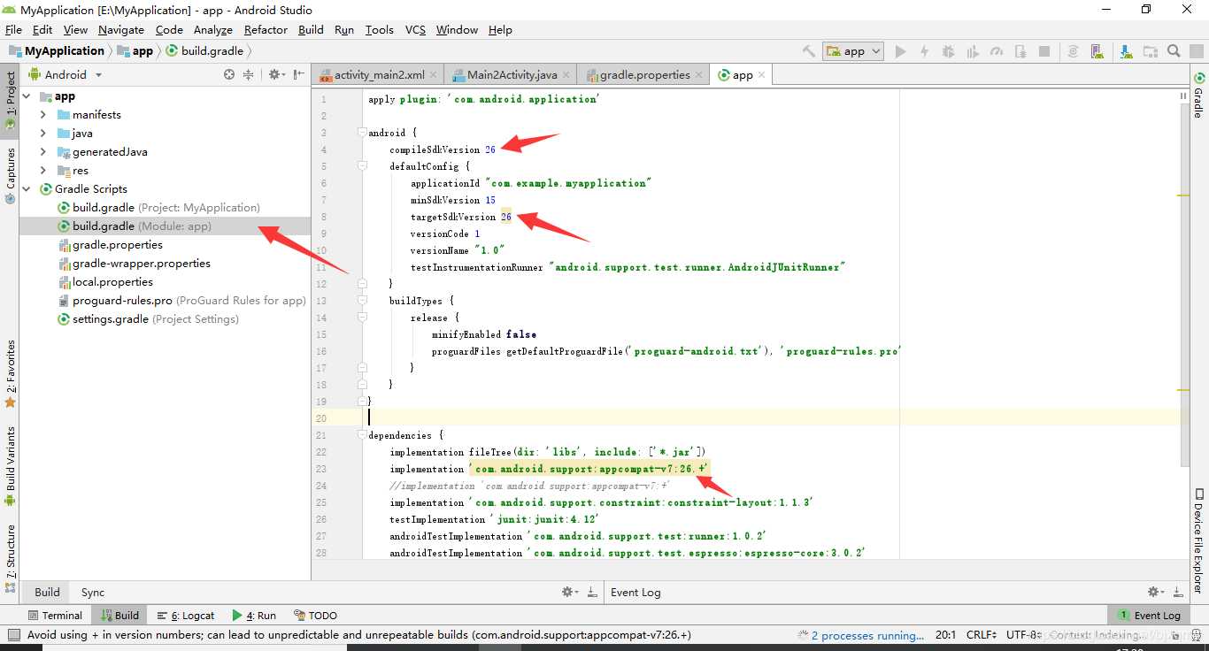The height and width of the screenshot is (651, 1209).
Task: Open the Project panel gear settings
Action: click(275, 75)
